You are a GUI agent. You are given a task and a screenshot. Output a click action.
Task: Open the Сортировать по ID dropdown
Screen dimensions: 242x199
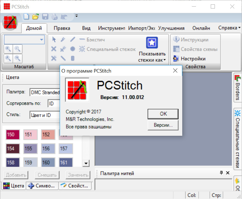click(54, 103)
